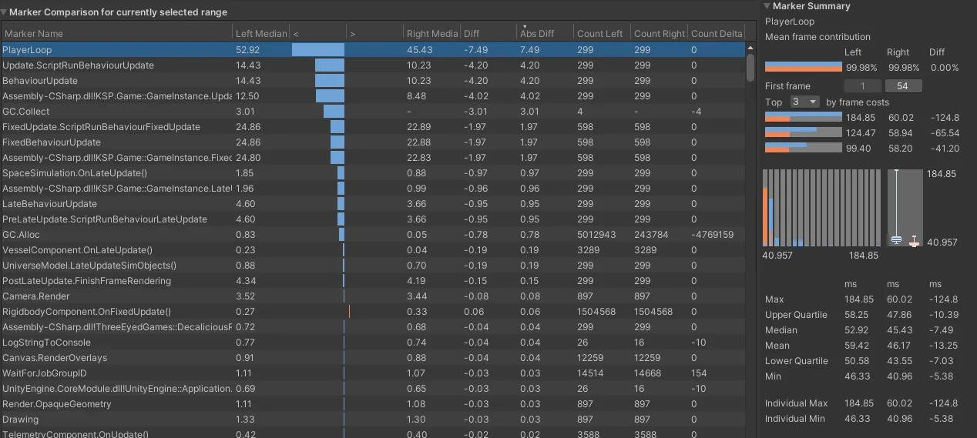Sort the table by Marker Name column header
The width and height of the screenshot is (977, 438).
point(116,33)
